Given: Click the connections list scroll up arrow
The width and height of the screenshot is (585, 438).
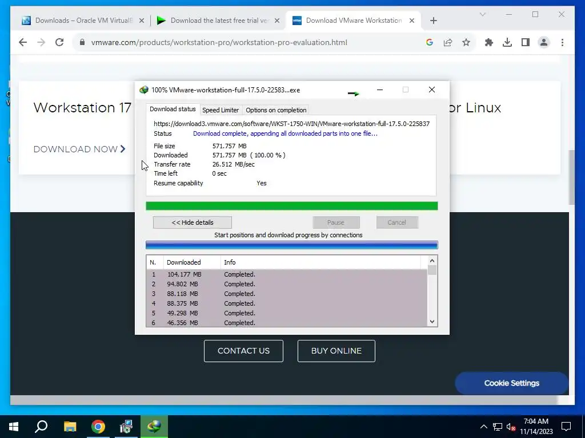Looking at the screenshot, I should click(x=432, y=261).
